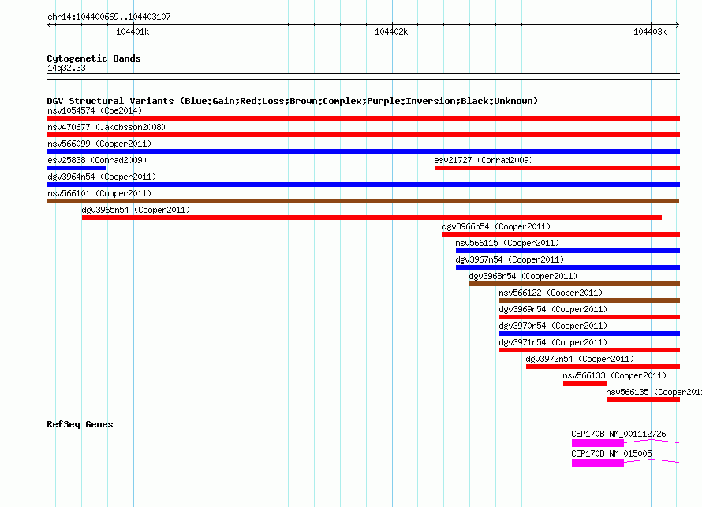
Task: Click the DGV Structural Variants track title
Action: [x=293, y=101]
